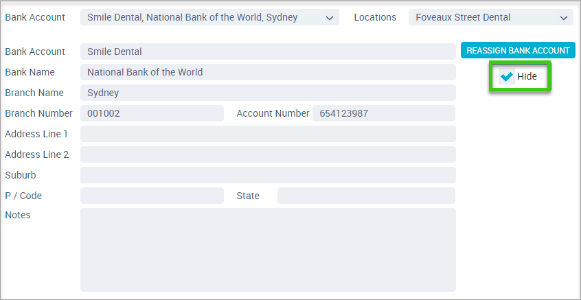Click inside the Notes text area
The width and height of the screenshot is (581, 300).
point(268,250)
